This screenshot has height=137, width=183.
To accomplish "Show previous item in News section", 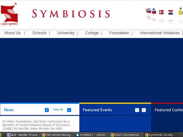I will 47,110.
